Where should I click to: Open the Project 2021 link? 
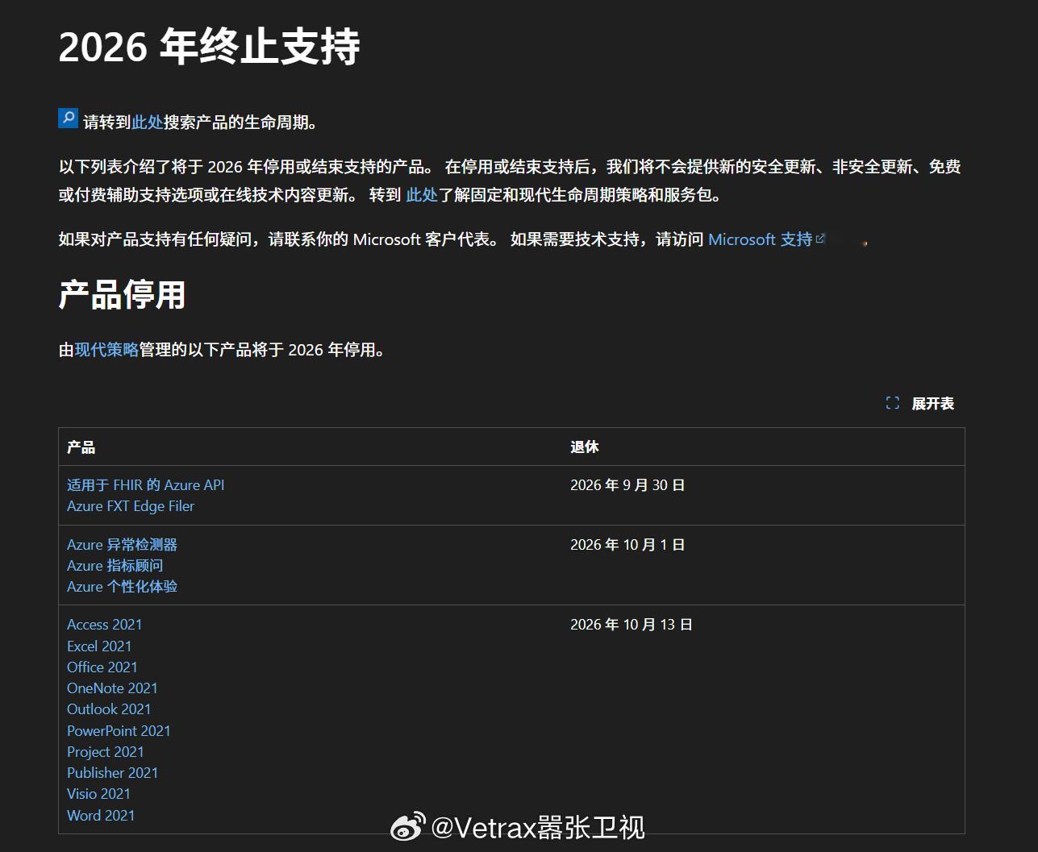click(x=106, y=752)
